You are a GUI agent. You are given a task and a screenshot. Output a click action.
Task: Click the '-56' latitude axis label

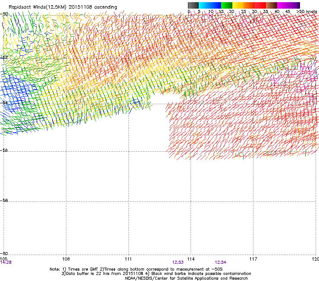tap(4, 150)
